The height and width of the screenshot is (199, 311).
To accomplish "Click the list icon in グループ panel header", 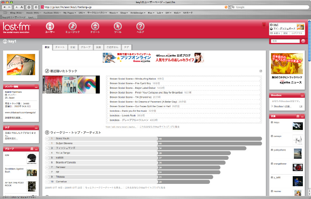I will click(x=32, y=149).
